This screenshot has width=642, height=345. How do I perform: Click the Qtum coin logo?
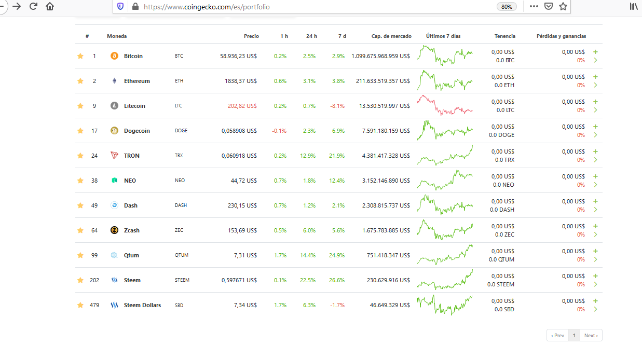[x=114, y=255]
